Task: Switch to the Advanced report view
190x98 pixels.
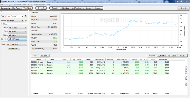Action: click(45, 56)
